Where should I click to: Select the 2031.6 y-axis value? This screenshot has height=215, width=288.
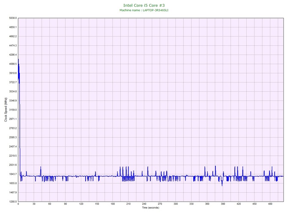(13, 165)
